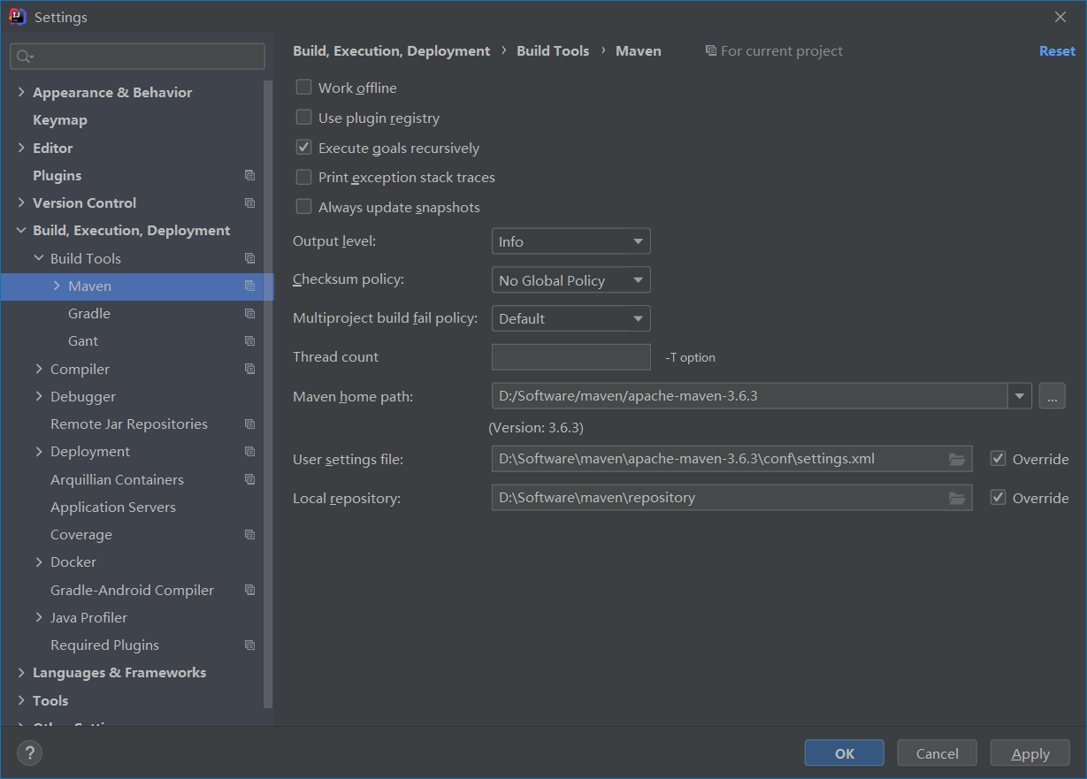The height and width of the screenshot is (779, 1087).
Task: Click project-level icon beside Gradle
Action: point(250,313)
